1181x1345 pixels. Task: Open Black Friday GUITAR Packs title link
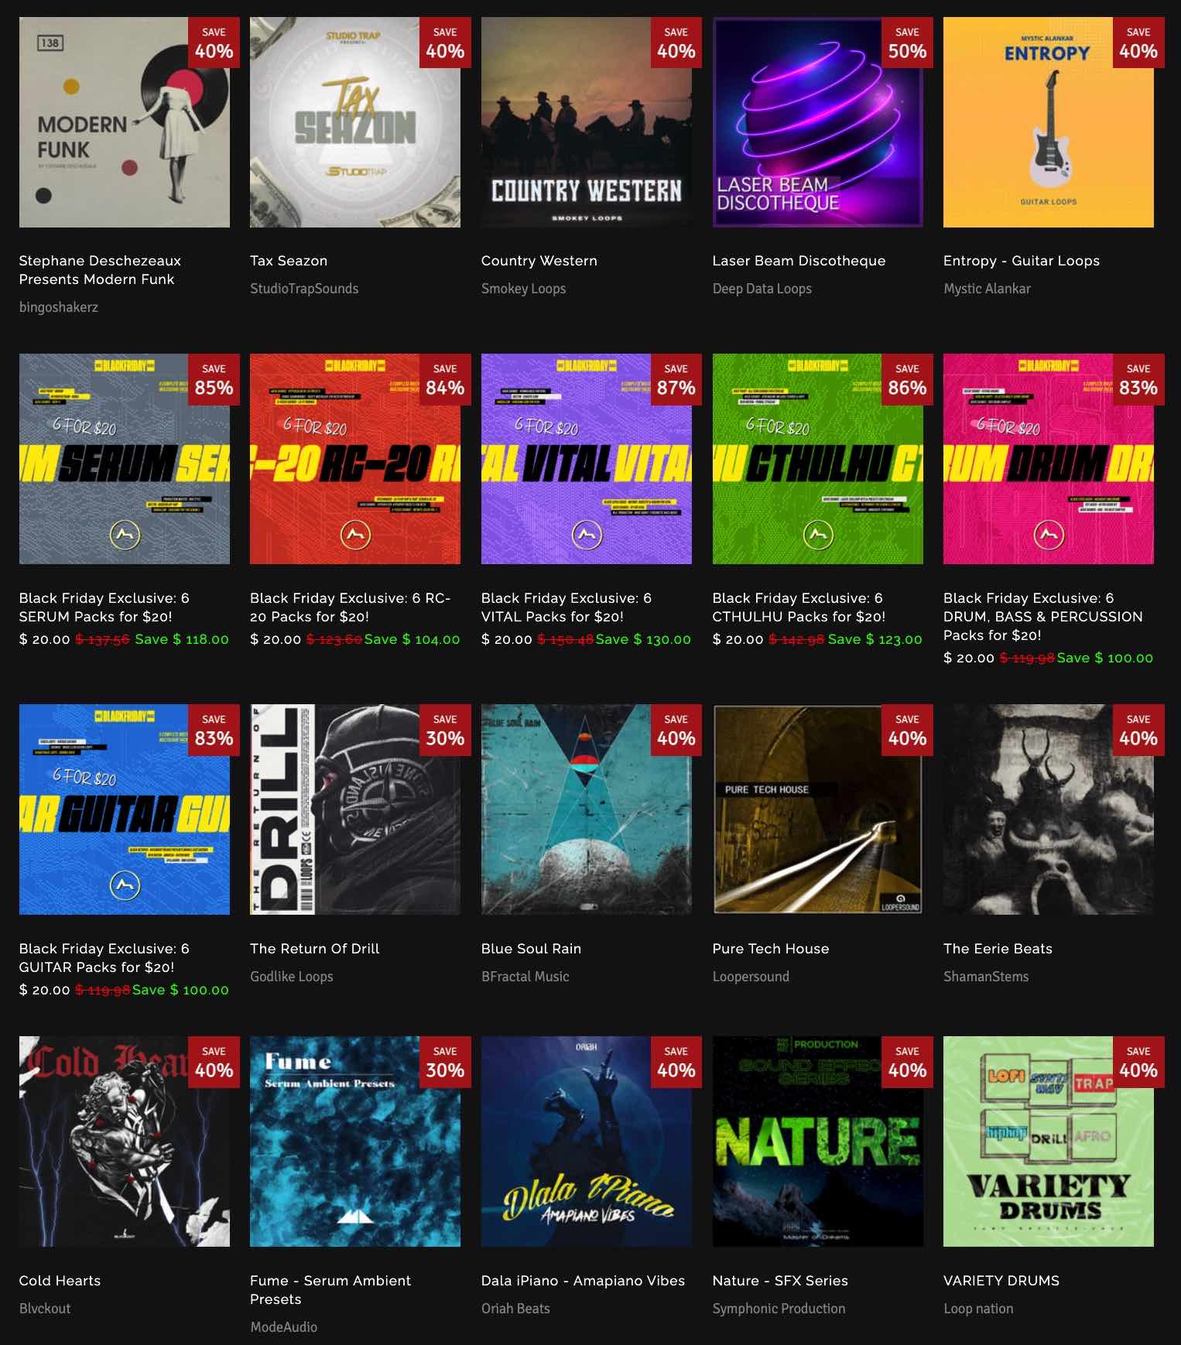104,958
